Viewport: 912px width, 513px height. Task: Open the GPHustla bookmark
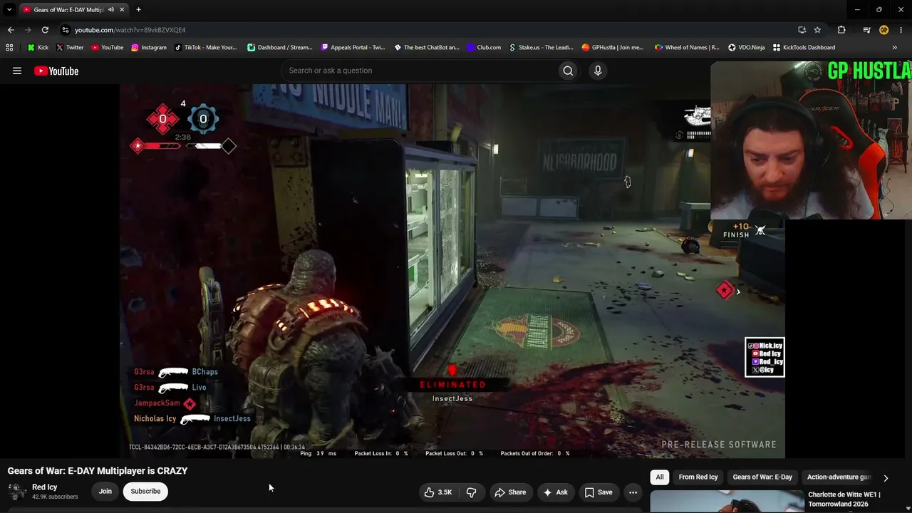[x=612, y=48]
